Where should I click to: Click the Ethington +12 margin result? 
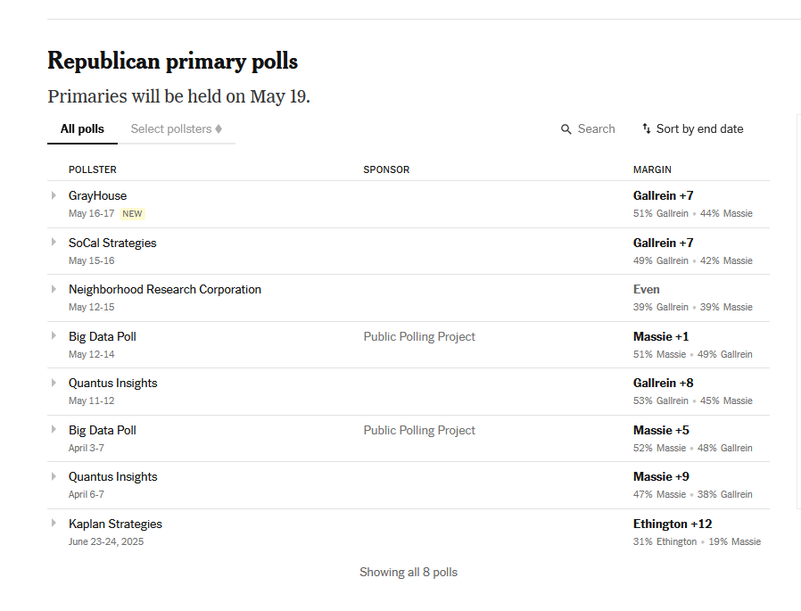click(x=673, y=524)
